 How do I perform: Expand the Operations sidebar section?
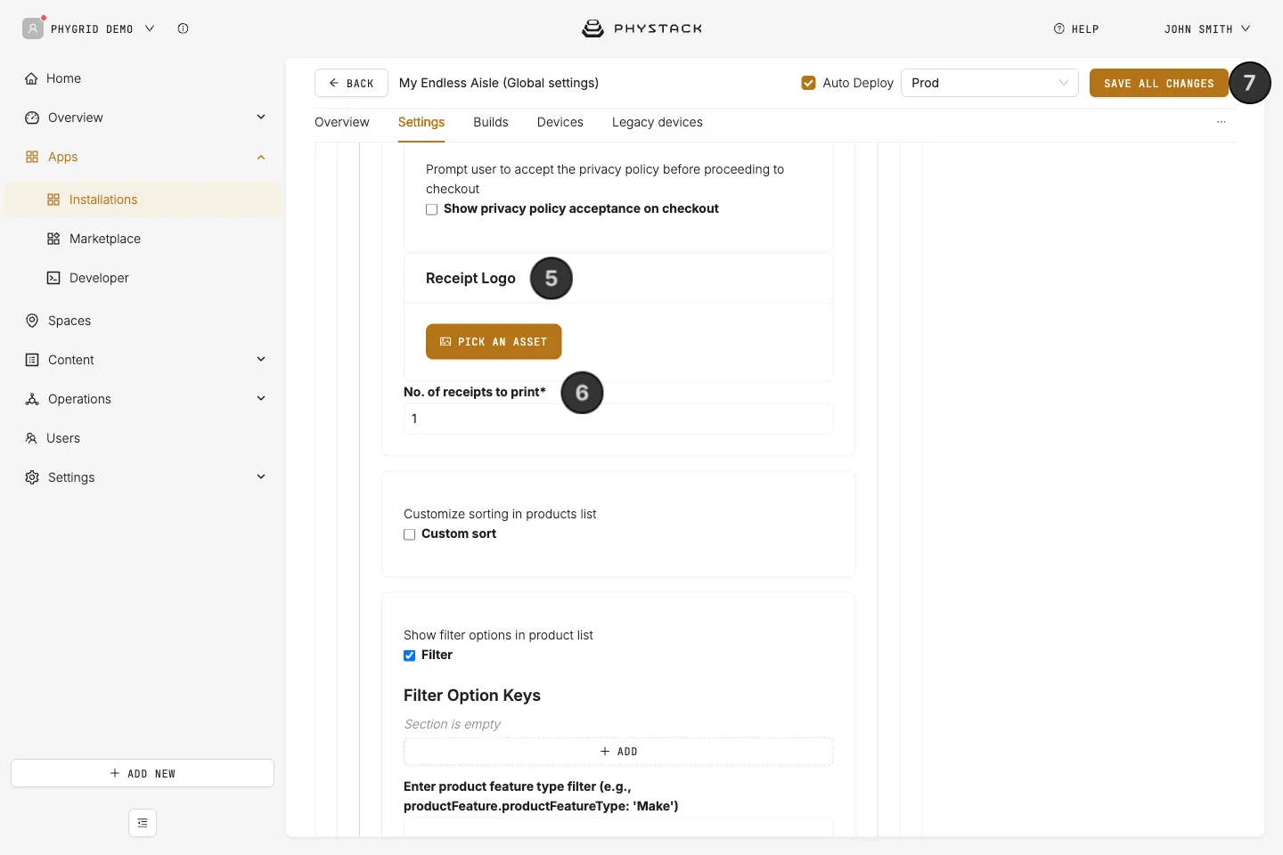point(261,398)
